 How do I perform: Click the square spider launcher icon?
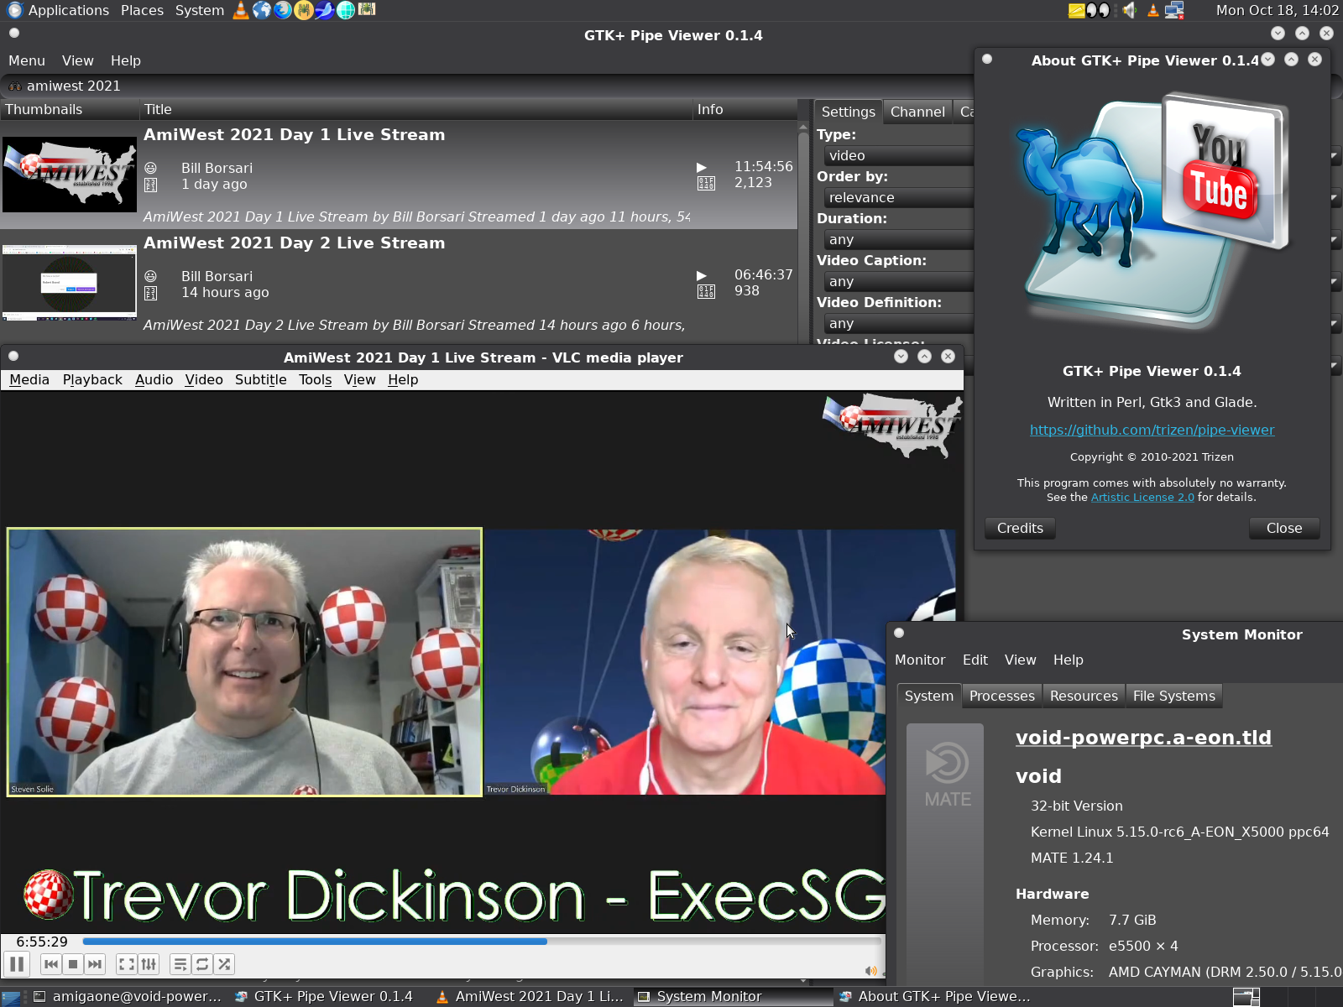tap(367, 10)
